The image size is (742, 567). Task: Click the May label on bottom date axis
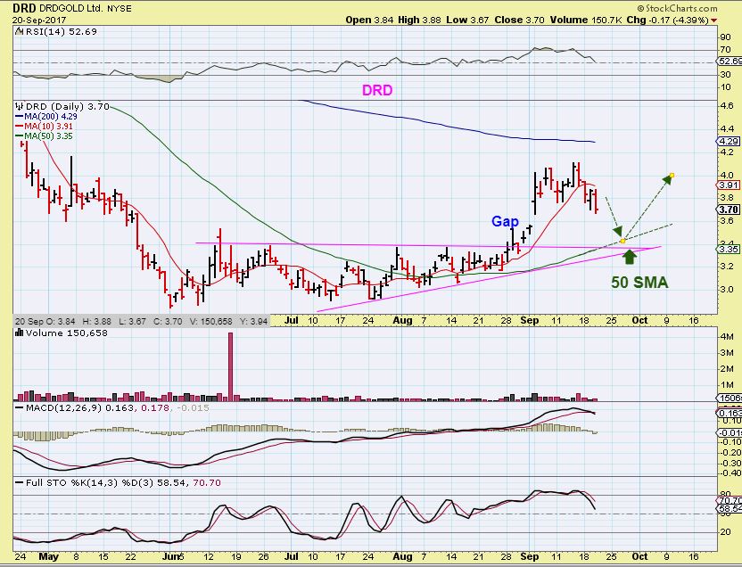pos(48,556)
